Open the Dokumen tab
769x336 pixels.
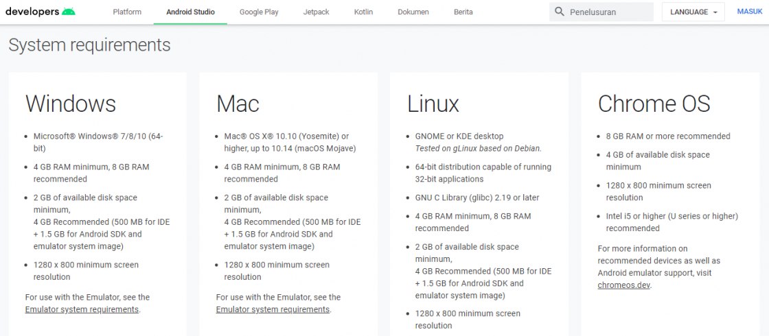click(x=413, y=12)
